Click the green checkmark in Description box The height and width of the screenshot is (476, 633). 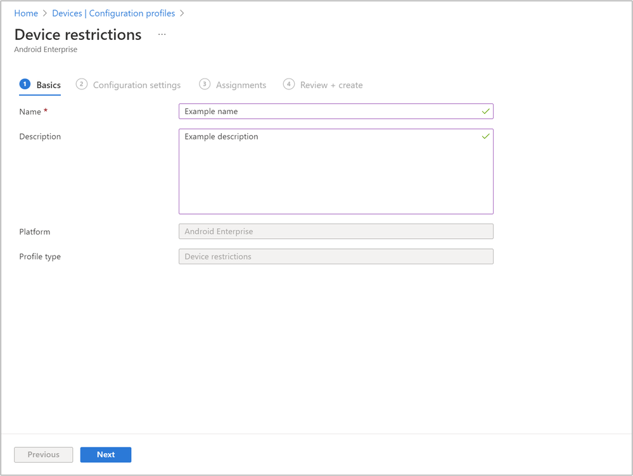click(x=485, y=136)
